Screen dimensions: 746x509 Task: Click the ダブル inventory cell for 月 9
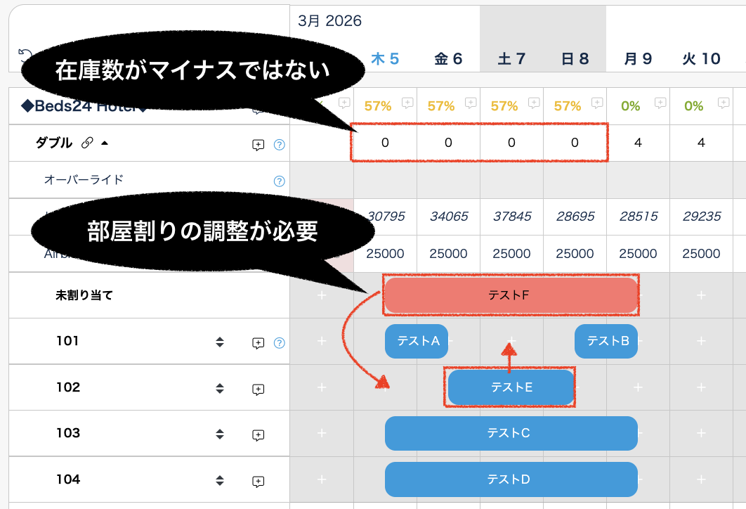pos(638,143)
